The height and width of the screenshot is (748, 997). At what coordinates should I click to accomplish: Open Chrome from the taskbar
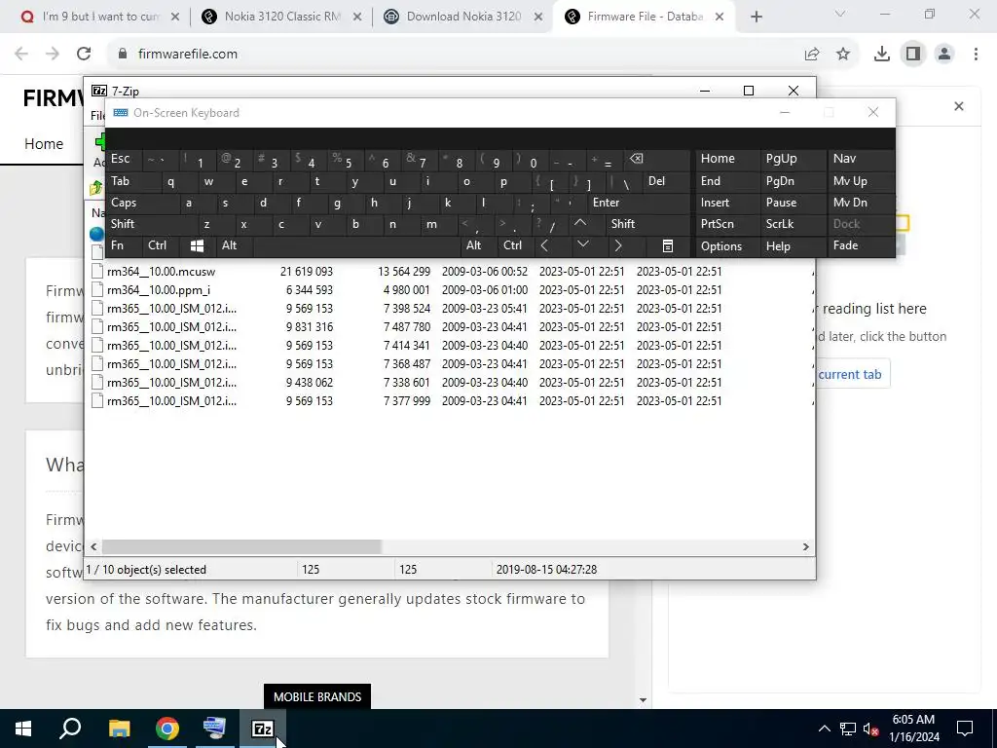[x=167, y=729]
